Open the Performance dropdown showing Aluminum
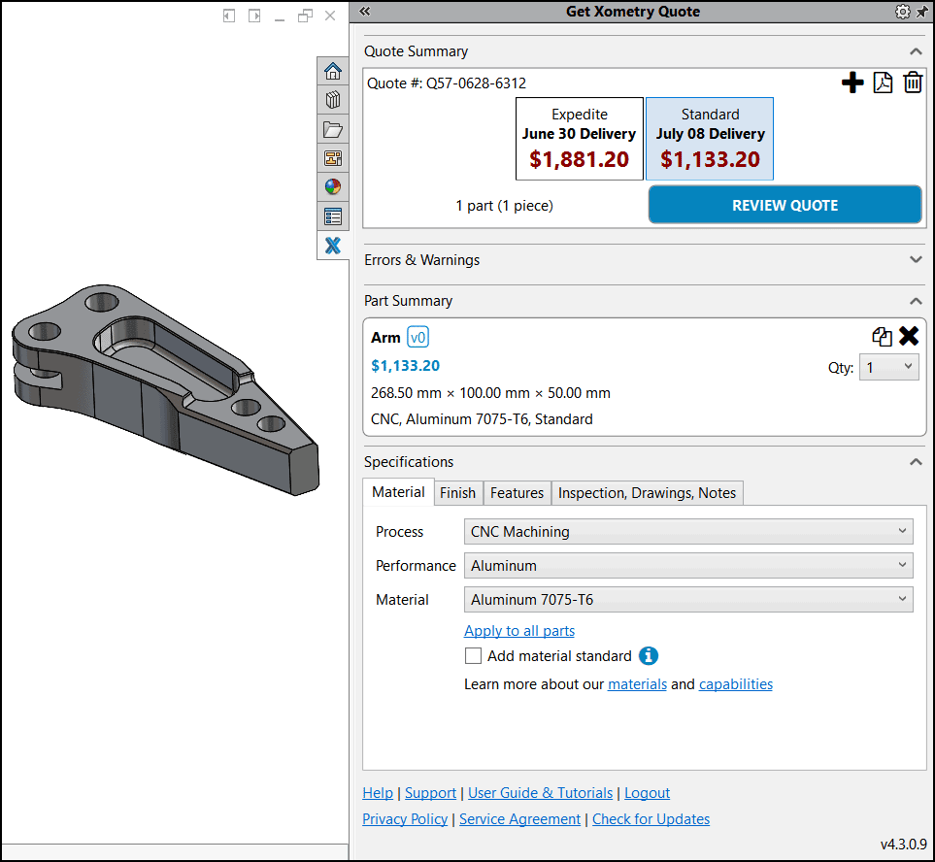Screen dimensions: 935x862 (x=688, y=565)
